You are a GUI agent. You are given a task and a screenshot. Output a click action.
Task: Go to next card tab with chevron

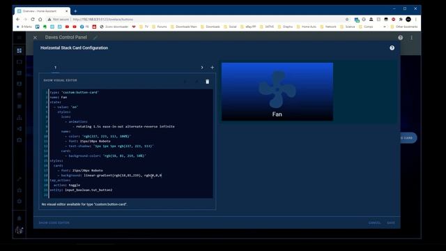point(202,68)
